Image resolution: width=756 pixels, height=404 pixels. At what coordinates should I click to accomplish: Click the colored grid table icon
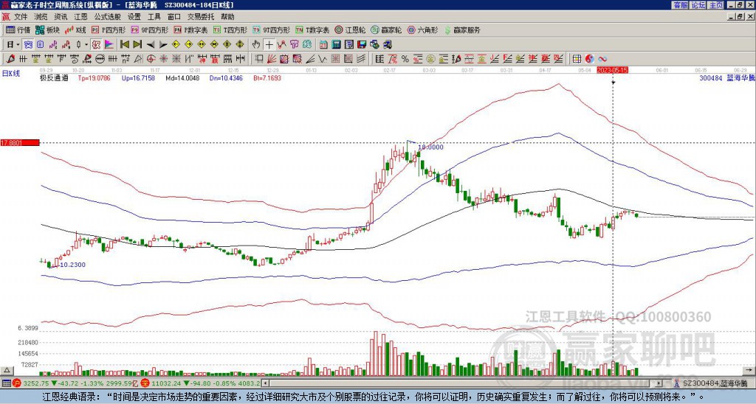tap(577, 59)
